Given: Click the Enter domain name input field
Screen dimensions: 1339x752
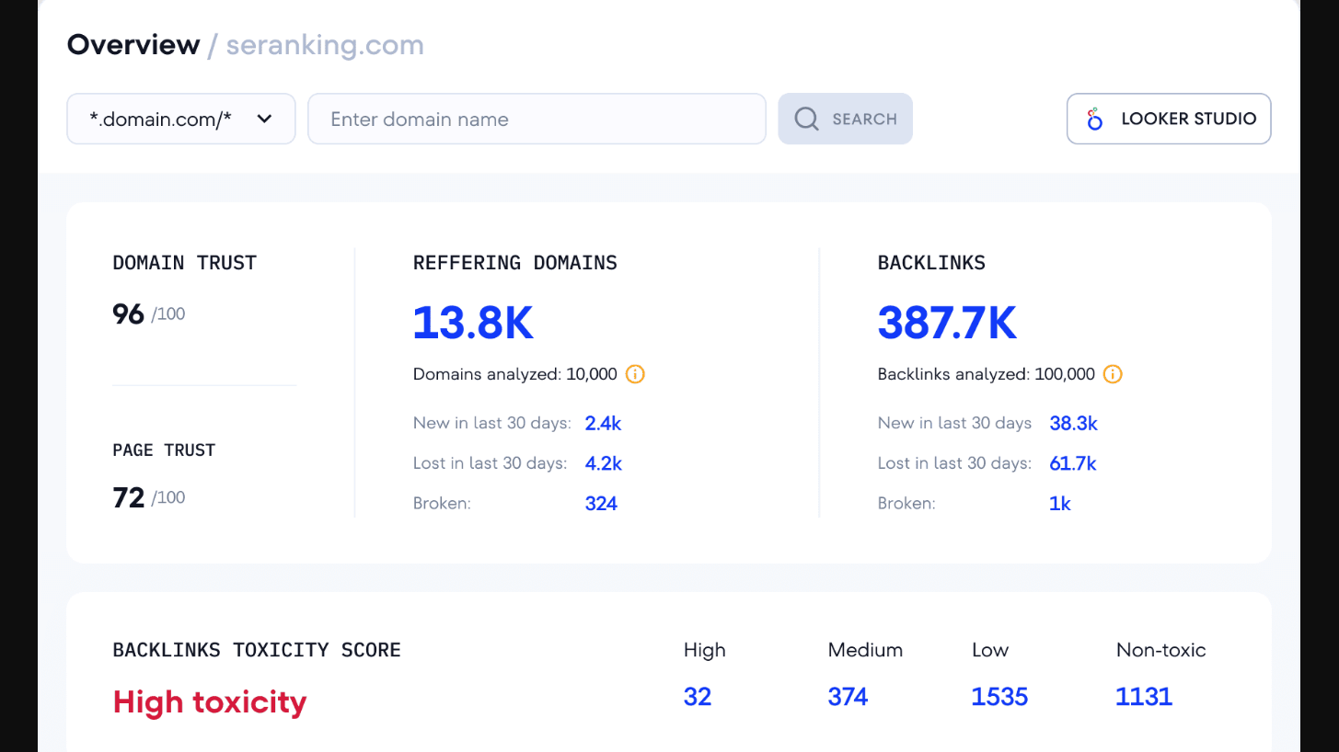Looking at the screenshot, I should click(537, 119).
